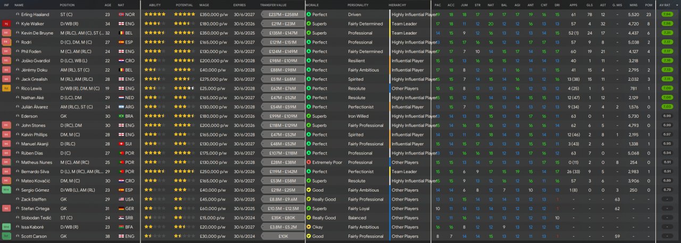Sort squad by the NAME column header
The image size is (681, 243).
[x=19, y=5]
